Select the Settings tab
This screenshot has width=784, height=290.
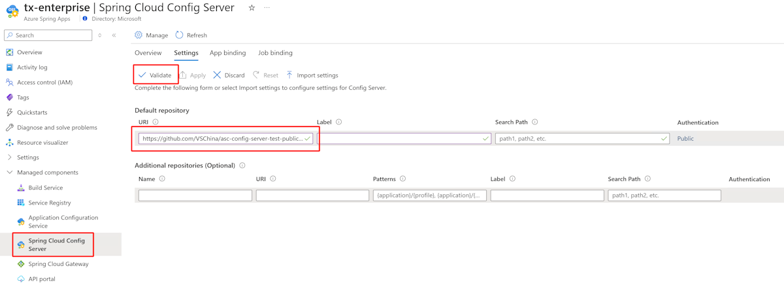tap(186, 53)
